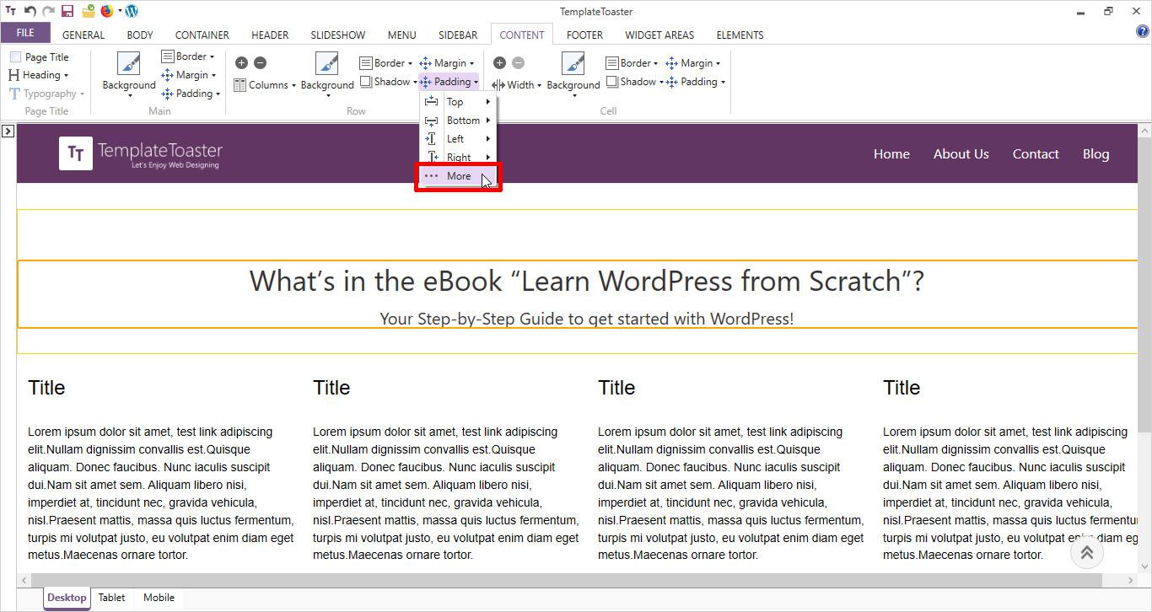Open the Cell Width dropdown

click(x=517, y=85)
